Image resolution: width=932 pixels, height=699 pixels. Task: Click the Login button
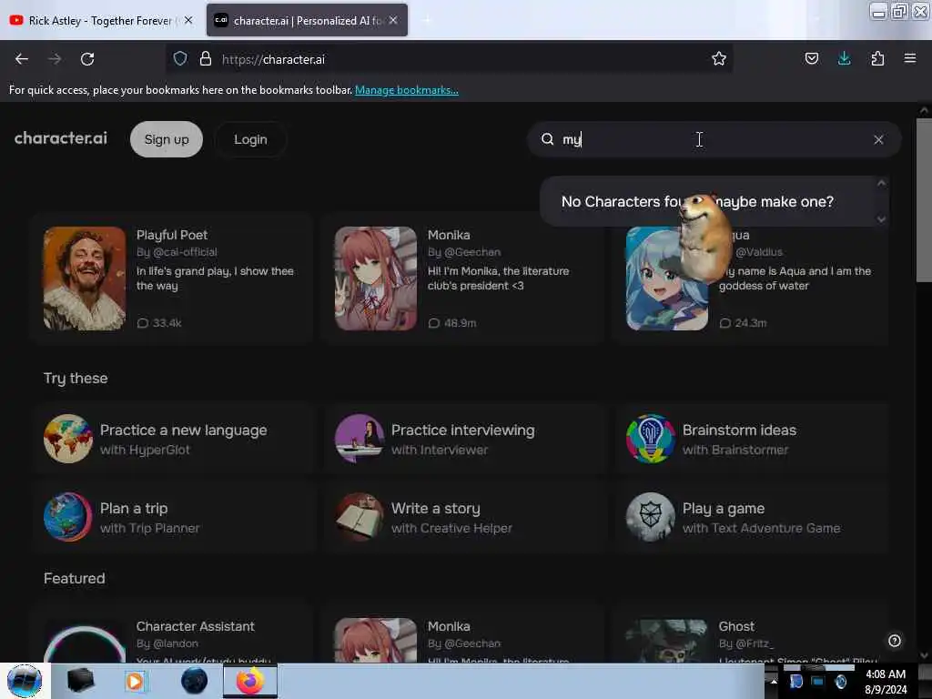coord(250,139)
